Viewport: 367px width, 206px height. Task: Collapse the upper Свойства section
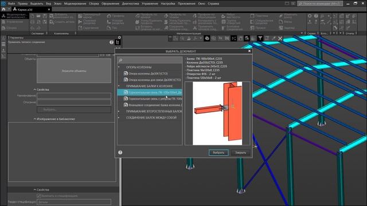[x=34, y=89]
